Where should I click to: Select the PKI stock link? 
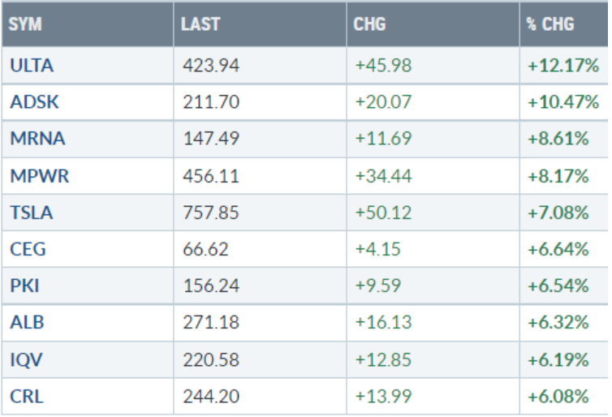point(25,286)
